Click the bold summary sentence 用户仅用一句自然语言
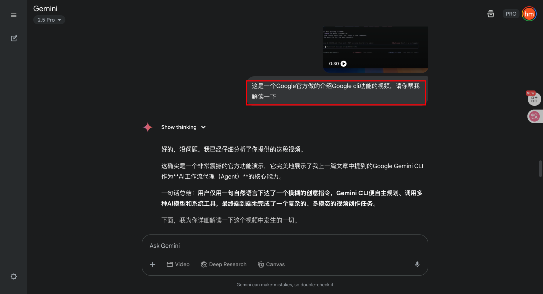543x294 pixels. tap(292, 198)
